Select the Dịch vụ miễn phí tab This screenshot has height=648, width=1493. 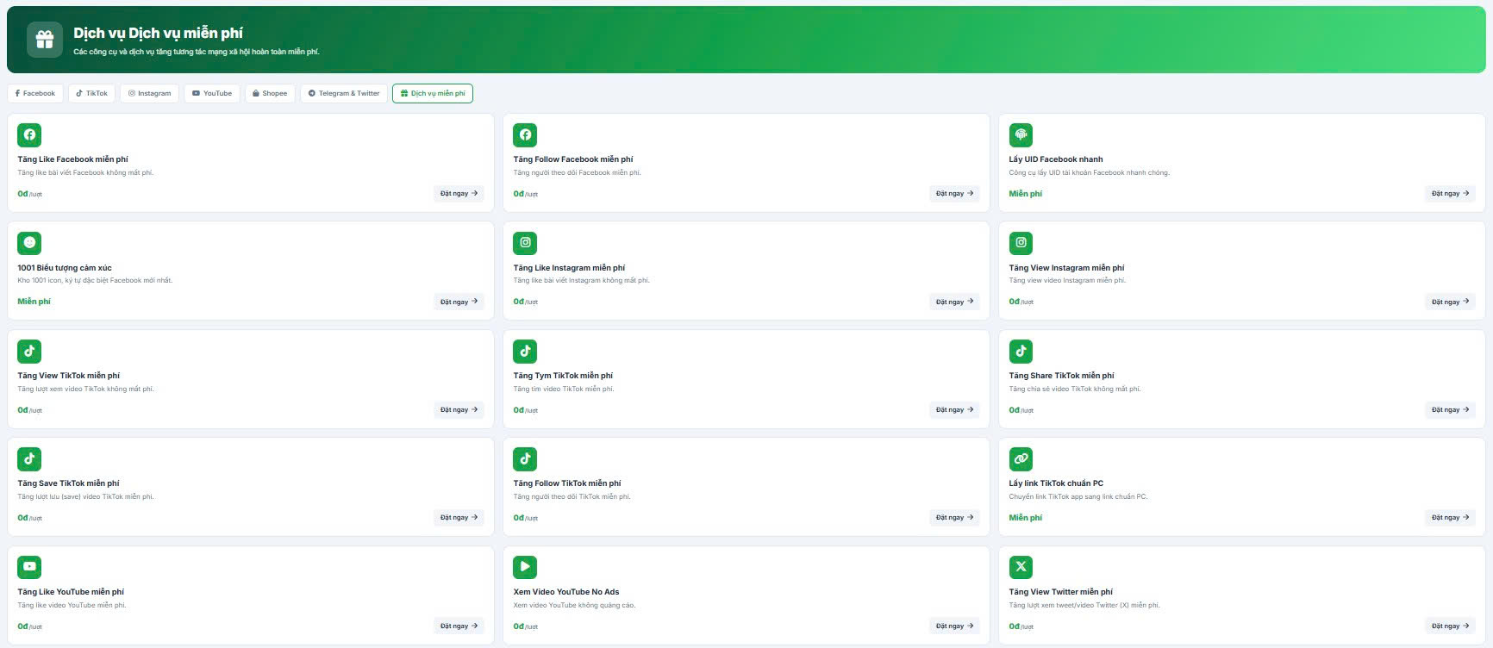(x=433, y=93)
